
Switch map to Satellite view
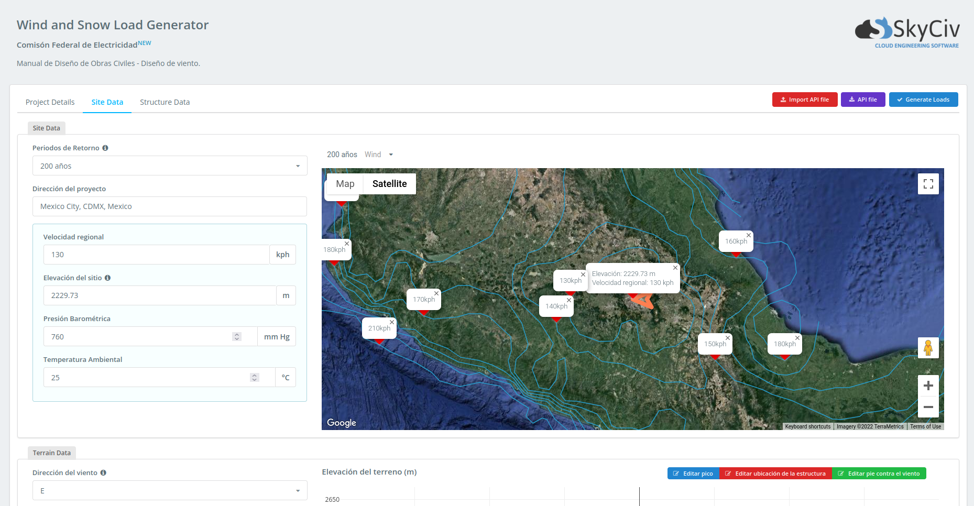tap(389, 184)
